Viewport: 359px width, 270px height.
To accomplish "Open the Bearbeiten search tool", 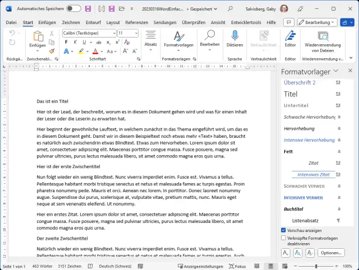I will (210, 36).
